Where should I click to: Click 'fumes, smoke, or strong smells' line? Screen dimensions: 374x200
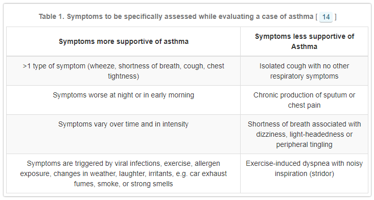click(124, 184)
